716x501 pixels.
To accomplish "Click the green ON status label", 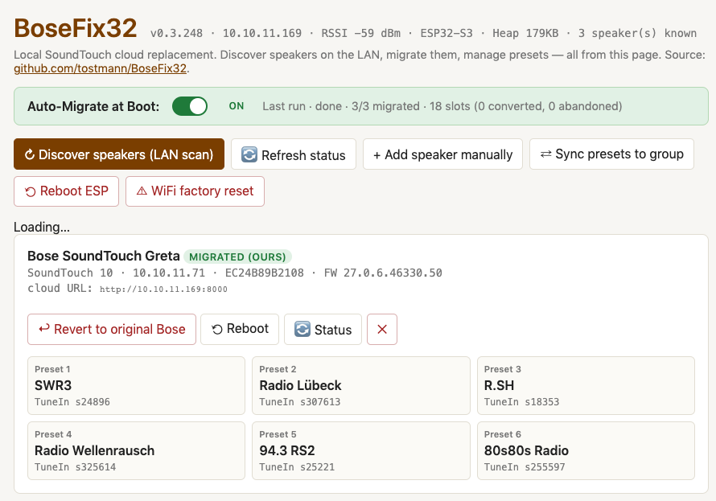I will pos(237,106).
